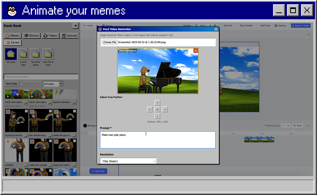Open the All Assets folder
Image resolution: width=317 pixels, height=195 pixels.
pos(11,54)
